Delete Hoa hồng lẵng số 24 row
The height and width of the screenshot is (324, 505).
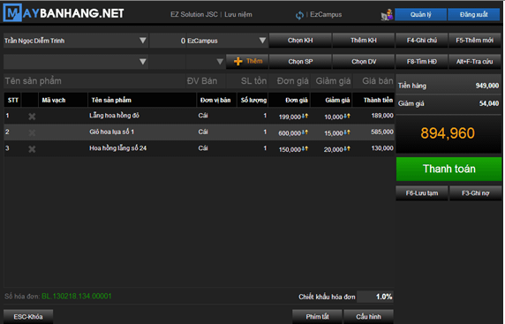[x=32, y=149]
